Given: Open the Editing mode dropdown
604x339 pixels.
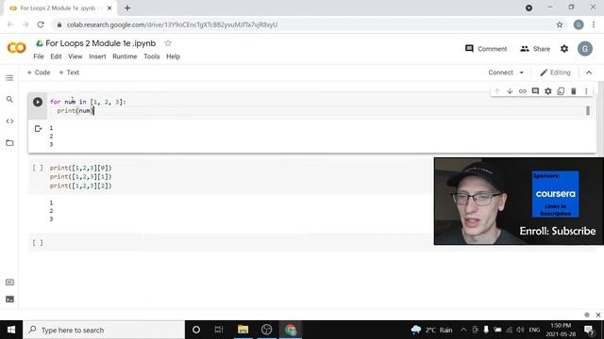Looking at the screenshot, I should pos(555,73).
